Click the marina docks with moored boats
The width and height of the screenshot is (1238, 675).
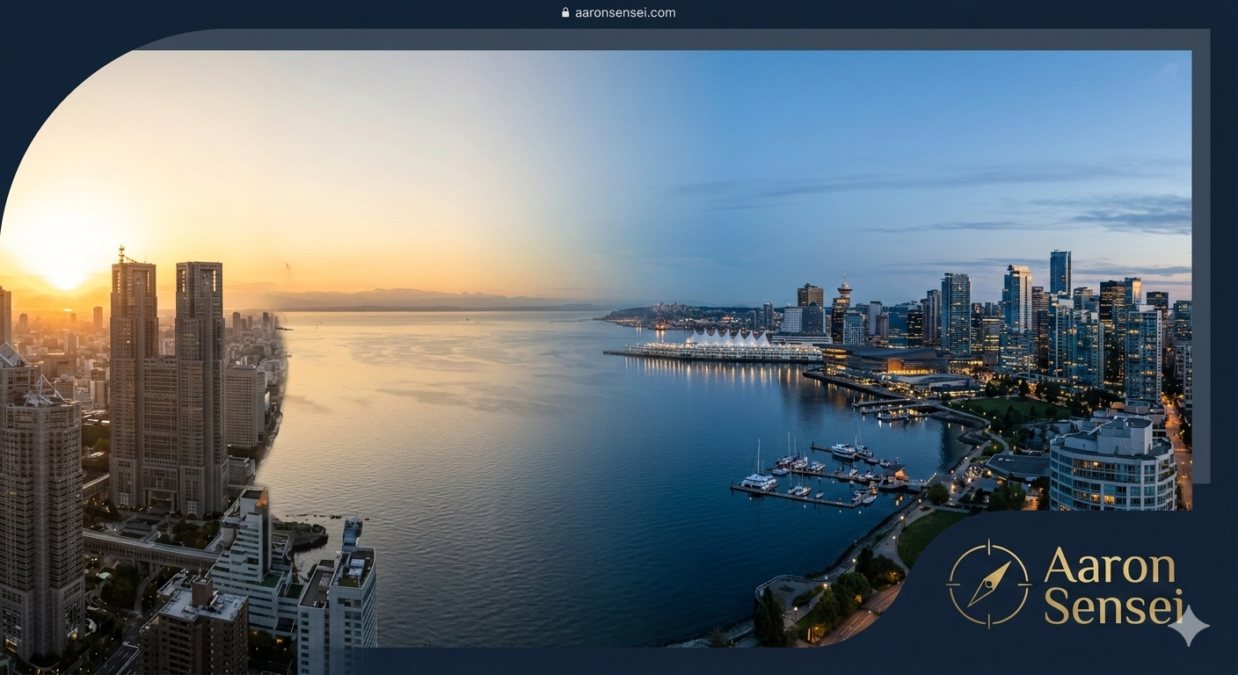click(818, 475)
